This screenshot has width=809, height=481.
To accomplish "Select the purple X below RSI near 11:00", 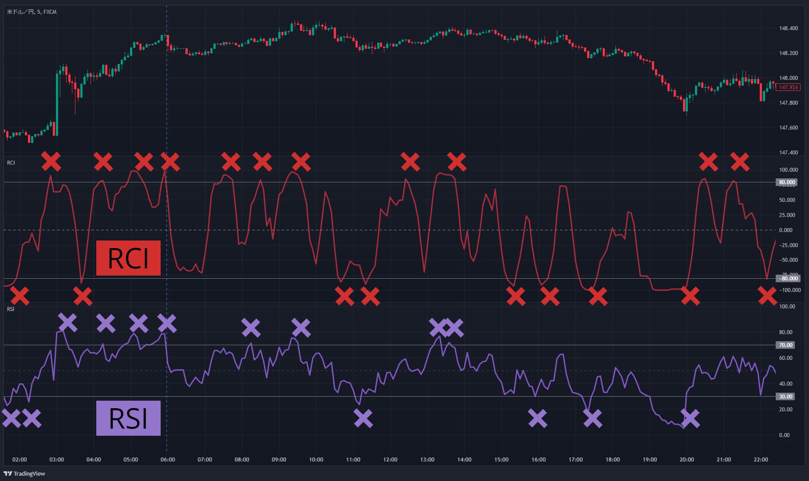I will 363,418.
